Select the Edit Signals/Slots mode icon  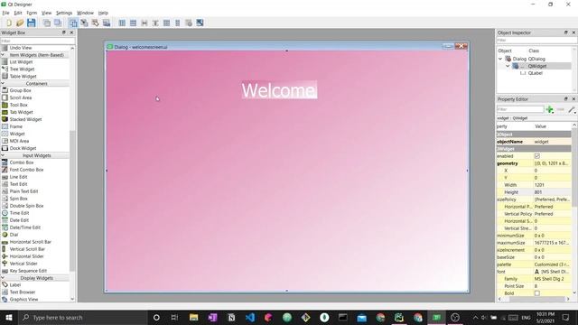click(x=84, y=23)
